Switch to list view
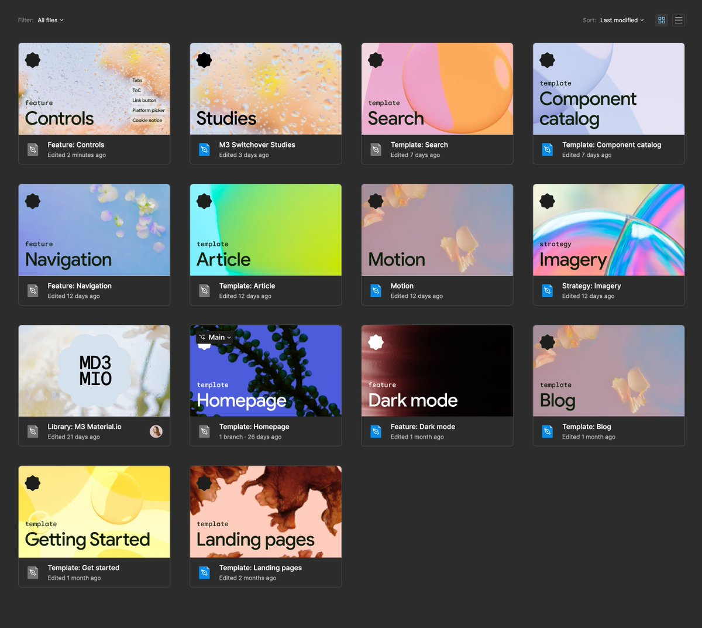Screen dimensions: 702x628 [x=678, y=20]
